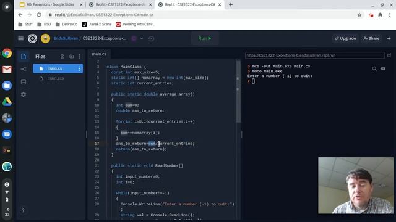Screen dimensions: 396x222
Task: Launch Gmail from the shelf
Action: (7, 69)
